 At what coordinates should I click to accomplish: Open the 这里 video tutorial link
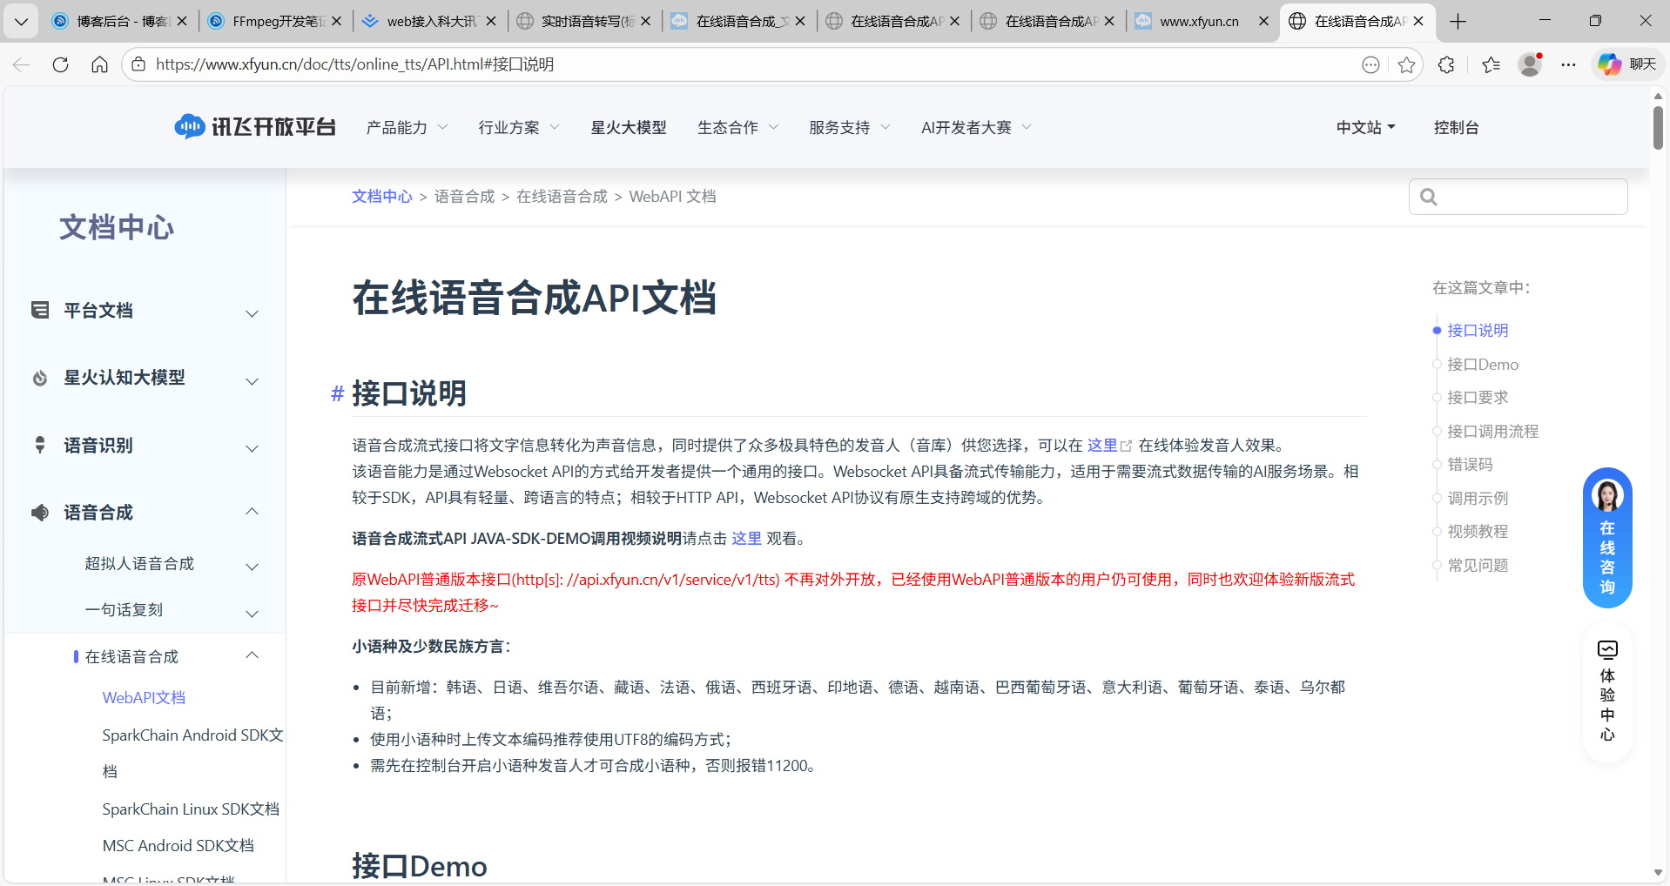point(746,539)
